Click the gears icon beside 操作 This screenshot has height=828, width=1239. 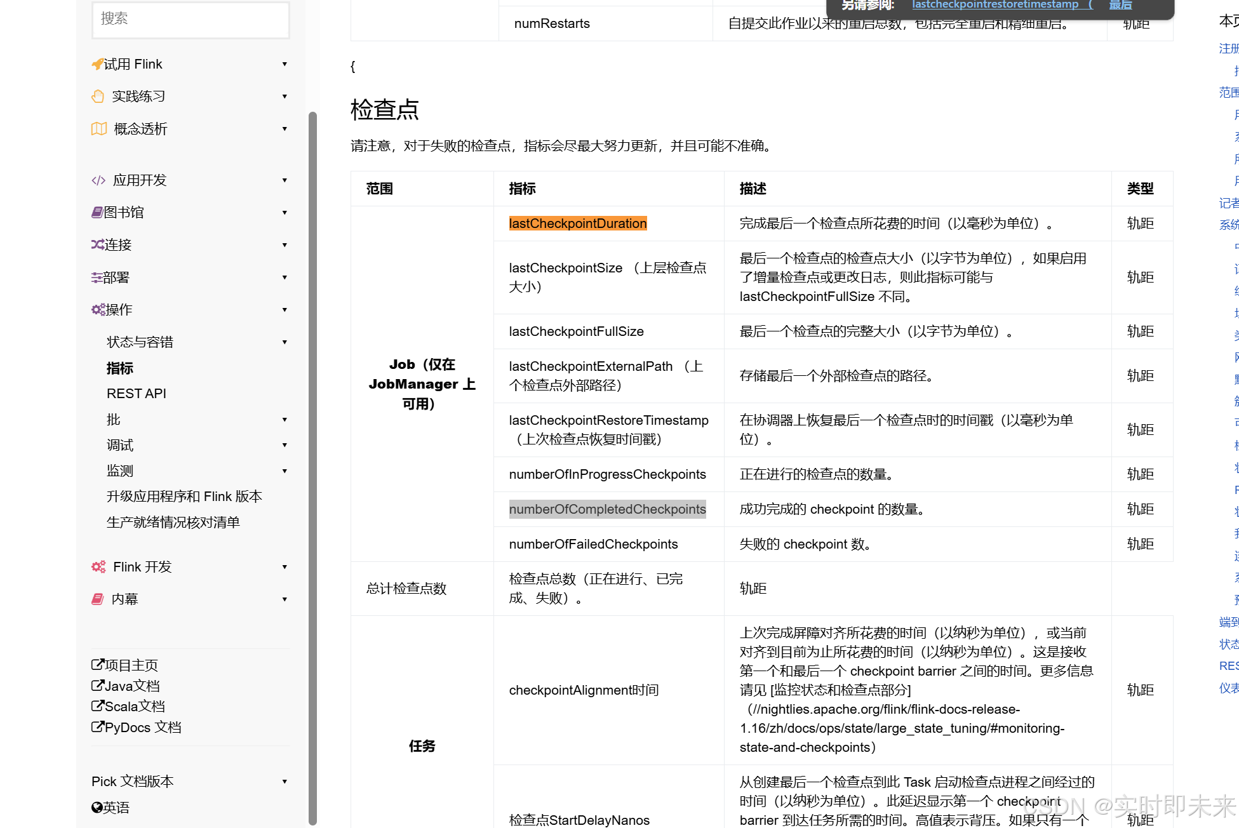[x=98, y=309]
